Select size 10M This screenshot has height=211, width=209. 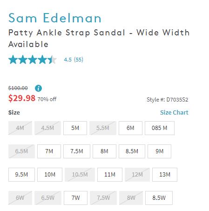pyautogui.click(x=50, y=175)
